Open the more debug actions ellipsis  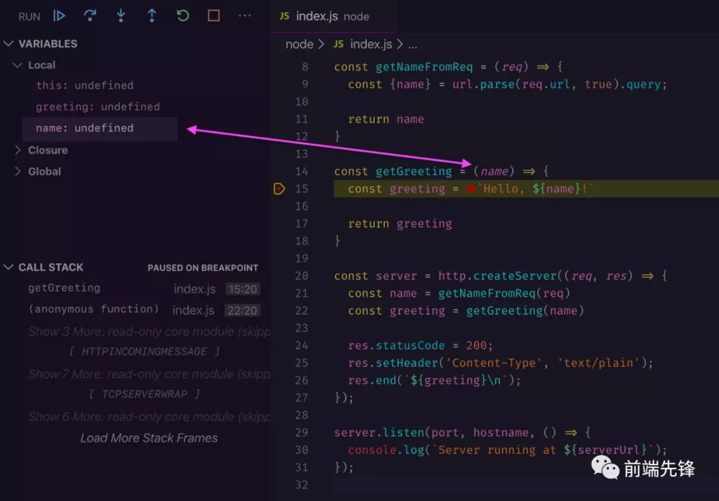point(244,16)
